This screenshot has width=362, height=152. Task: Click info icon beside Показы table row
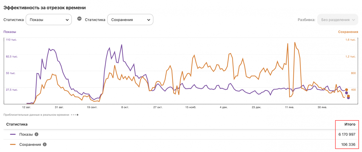(36, 134)
